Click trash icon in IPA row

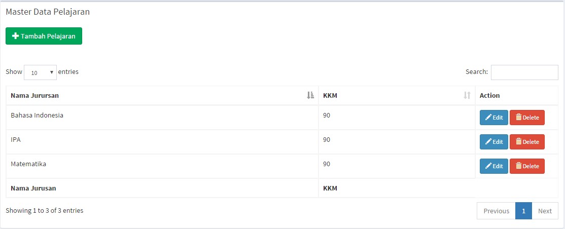518,142
